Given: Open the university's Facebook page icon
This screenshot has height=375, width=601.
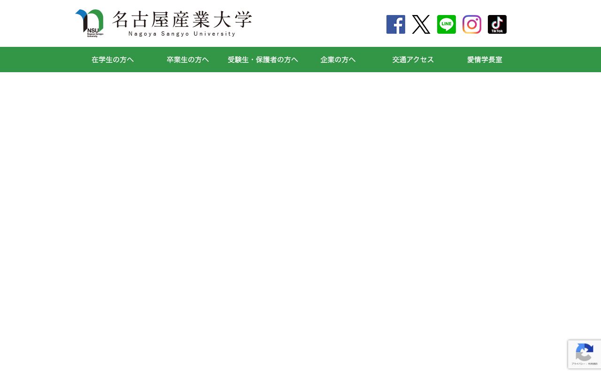Looking at the screenshot, I should tap(395, 24).
